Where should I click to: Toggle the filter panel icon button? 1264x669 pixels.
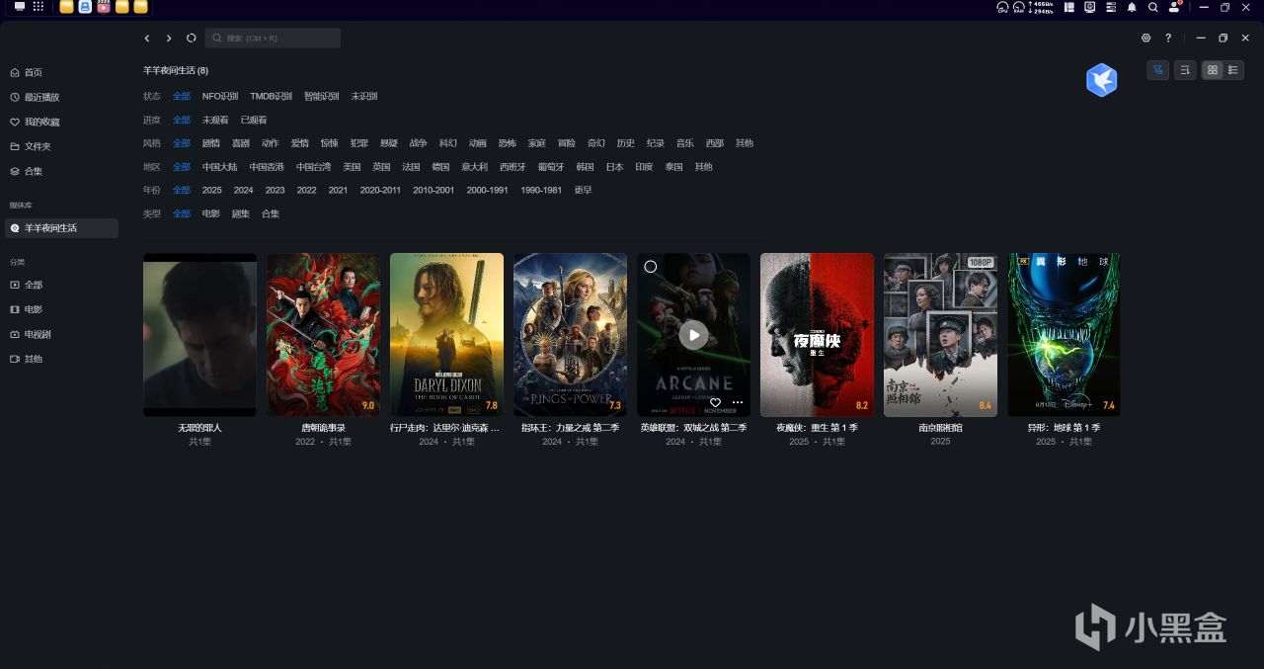pyautogui.click(x=1157, y=70)
